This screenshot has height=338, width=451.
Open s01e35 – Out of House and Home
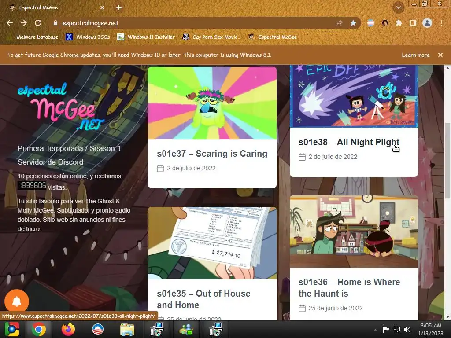[203, 299]
